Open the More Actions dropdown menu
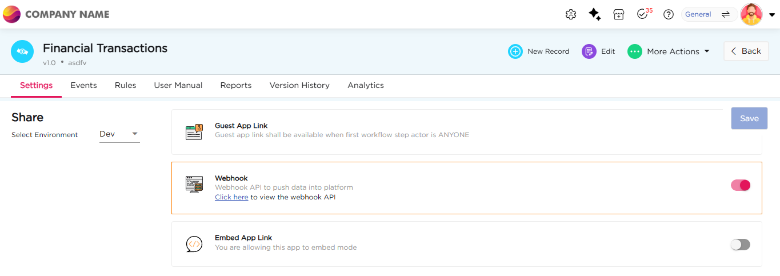The height and width of the screenshot is (276, 780). pos(669,51)
